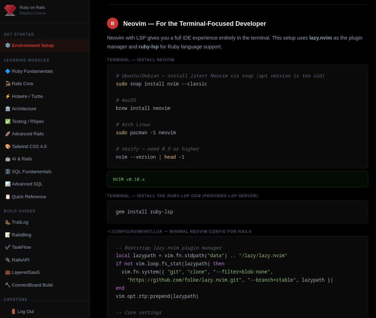This screenshot has width=376, height=318.
Task: Click the '-- Core settings' comment line
Action: (139, 312)
